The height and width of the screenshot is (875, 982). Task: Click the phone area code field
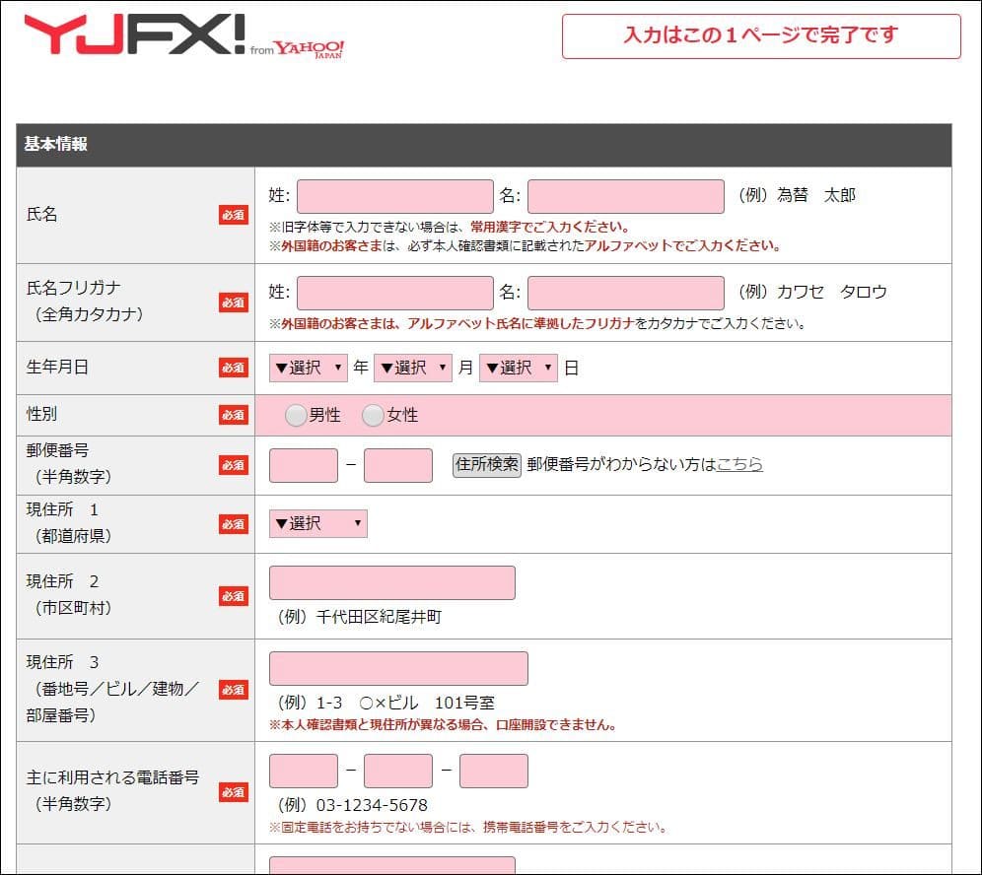(x=303, y=772)
